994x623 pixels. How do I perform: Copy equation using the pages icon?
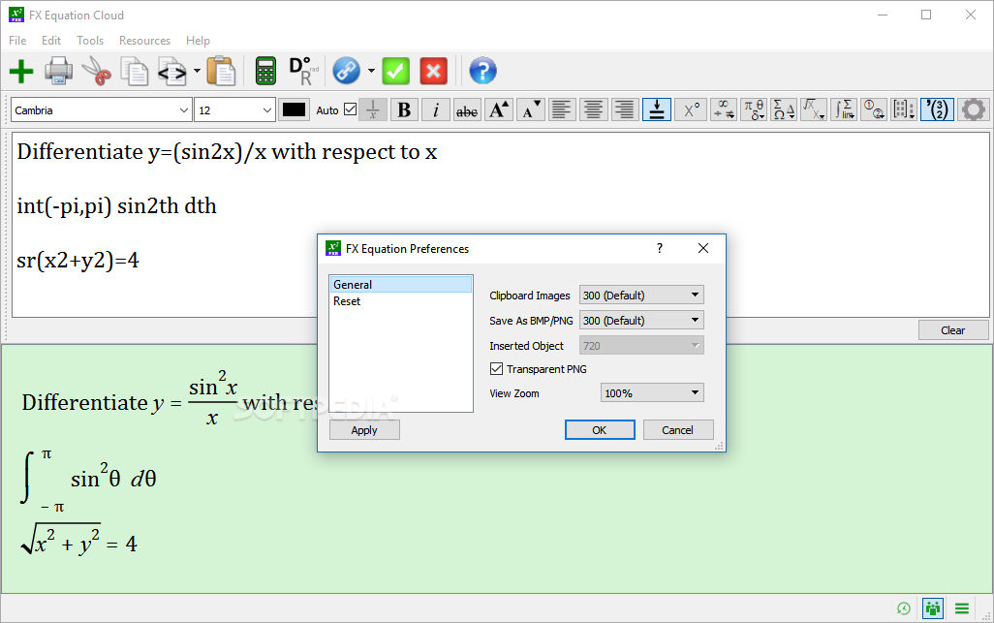[135, 71]
